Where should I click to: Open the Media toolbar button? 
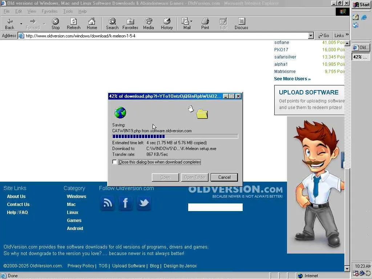point(149,24)
